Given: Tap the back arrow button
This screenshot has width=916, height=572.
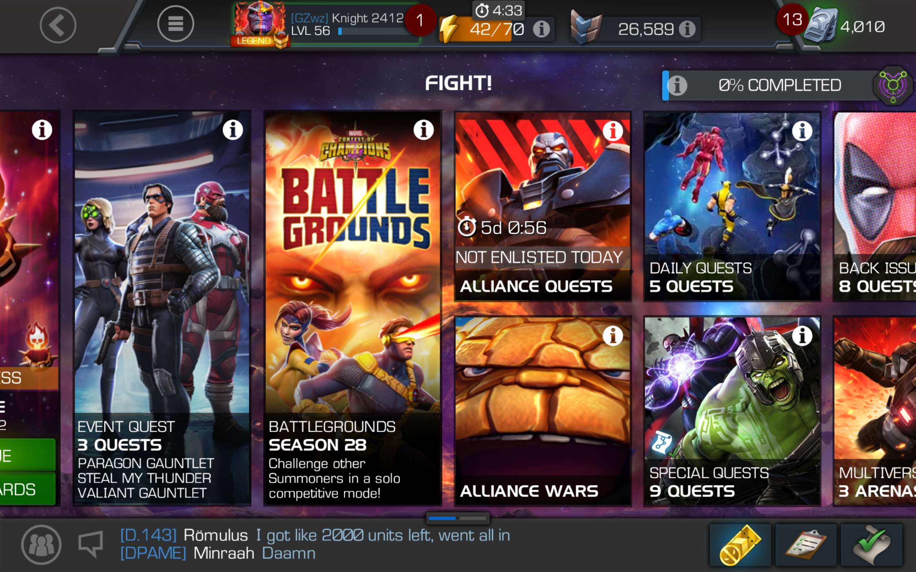Looking at the screenshot, I should click(x=58, y=25).
